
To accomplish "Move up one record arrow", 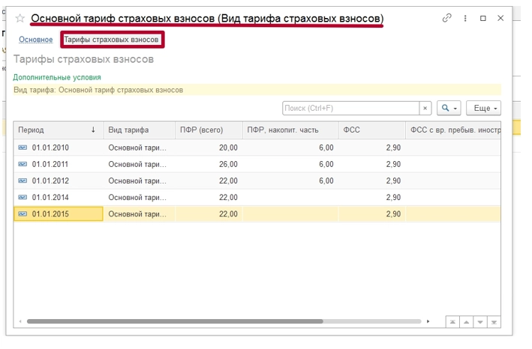I will point(467,322).
